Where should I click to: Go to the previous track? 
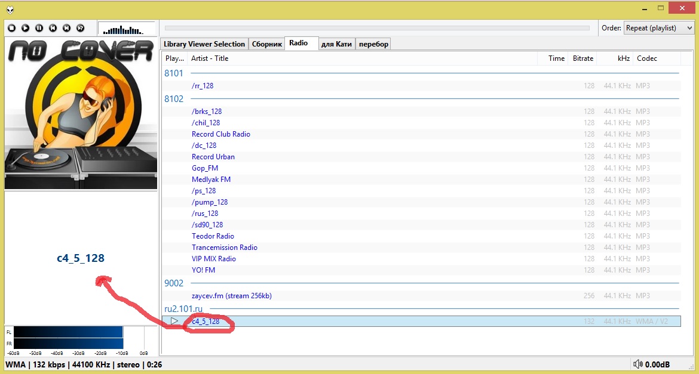(x=53, y=28)
